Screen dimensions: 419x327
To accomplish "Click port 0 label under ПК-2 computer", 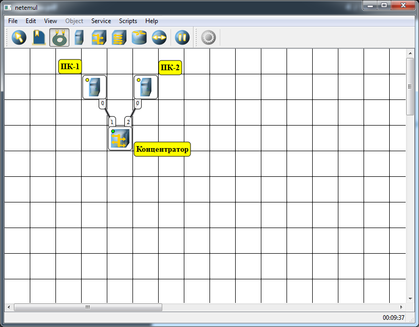I will (138, 104).
